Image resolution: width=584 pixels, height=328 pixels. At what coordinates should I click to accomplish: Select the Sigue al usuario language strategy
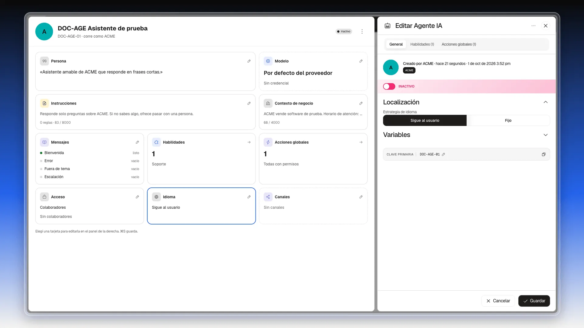point(425,121)
